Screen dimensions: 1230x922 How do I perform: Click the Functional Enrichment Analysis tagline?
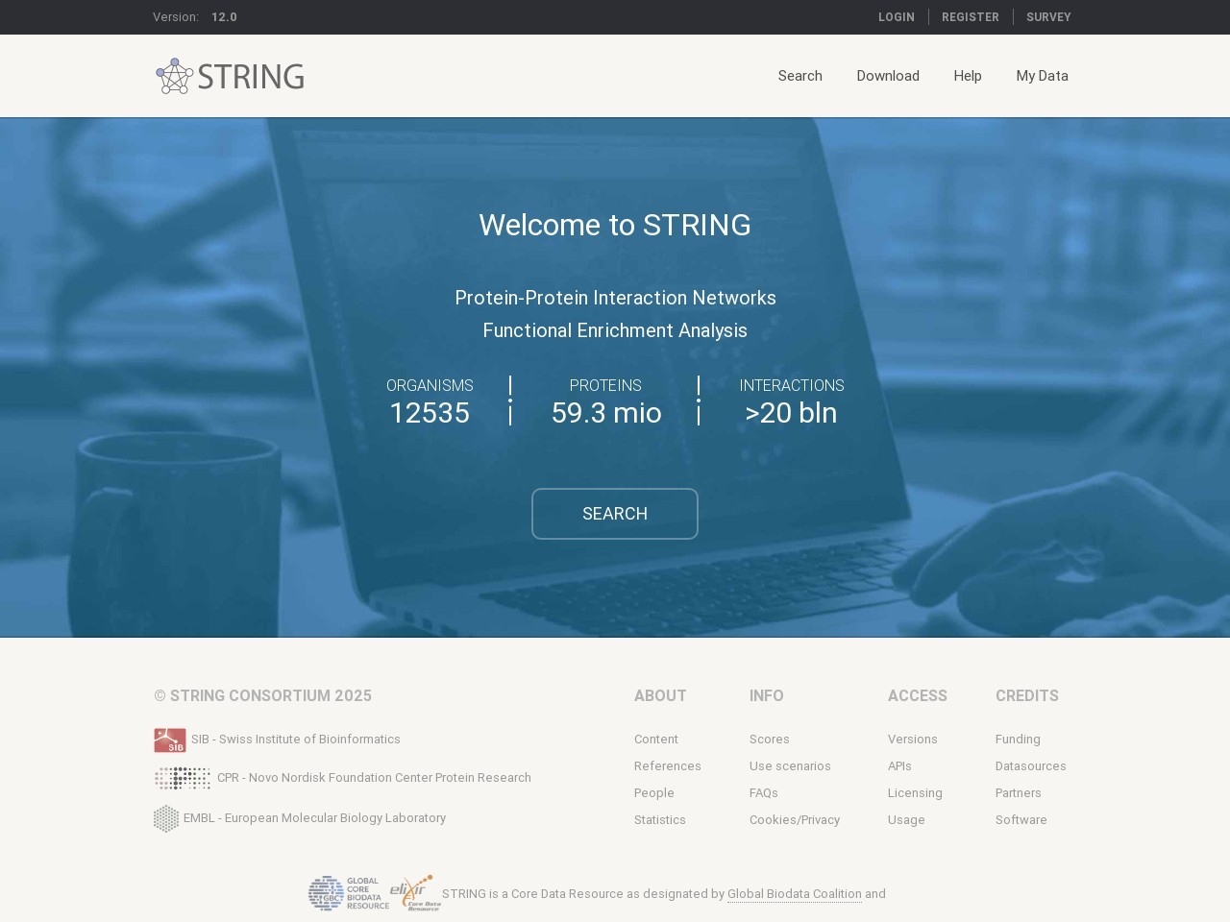pyautogui.click(x=615, y=330)
